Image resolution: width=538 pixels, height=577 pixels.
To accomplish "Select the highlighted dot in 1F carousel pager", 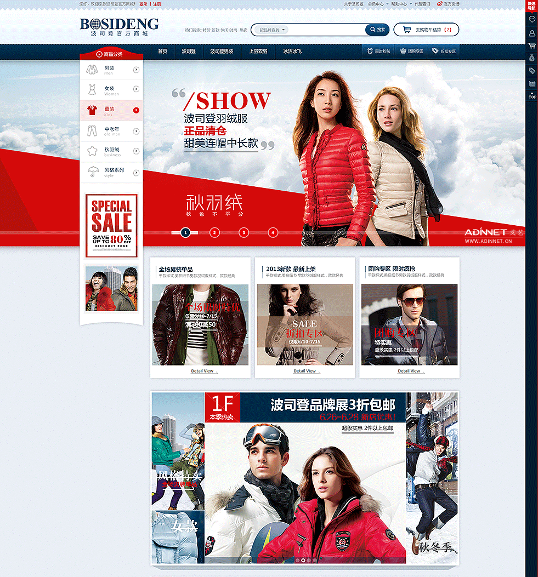I will point(303,560).
